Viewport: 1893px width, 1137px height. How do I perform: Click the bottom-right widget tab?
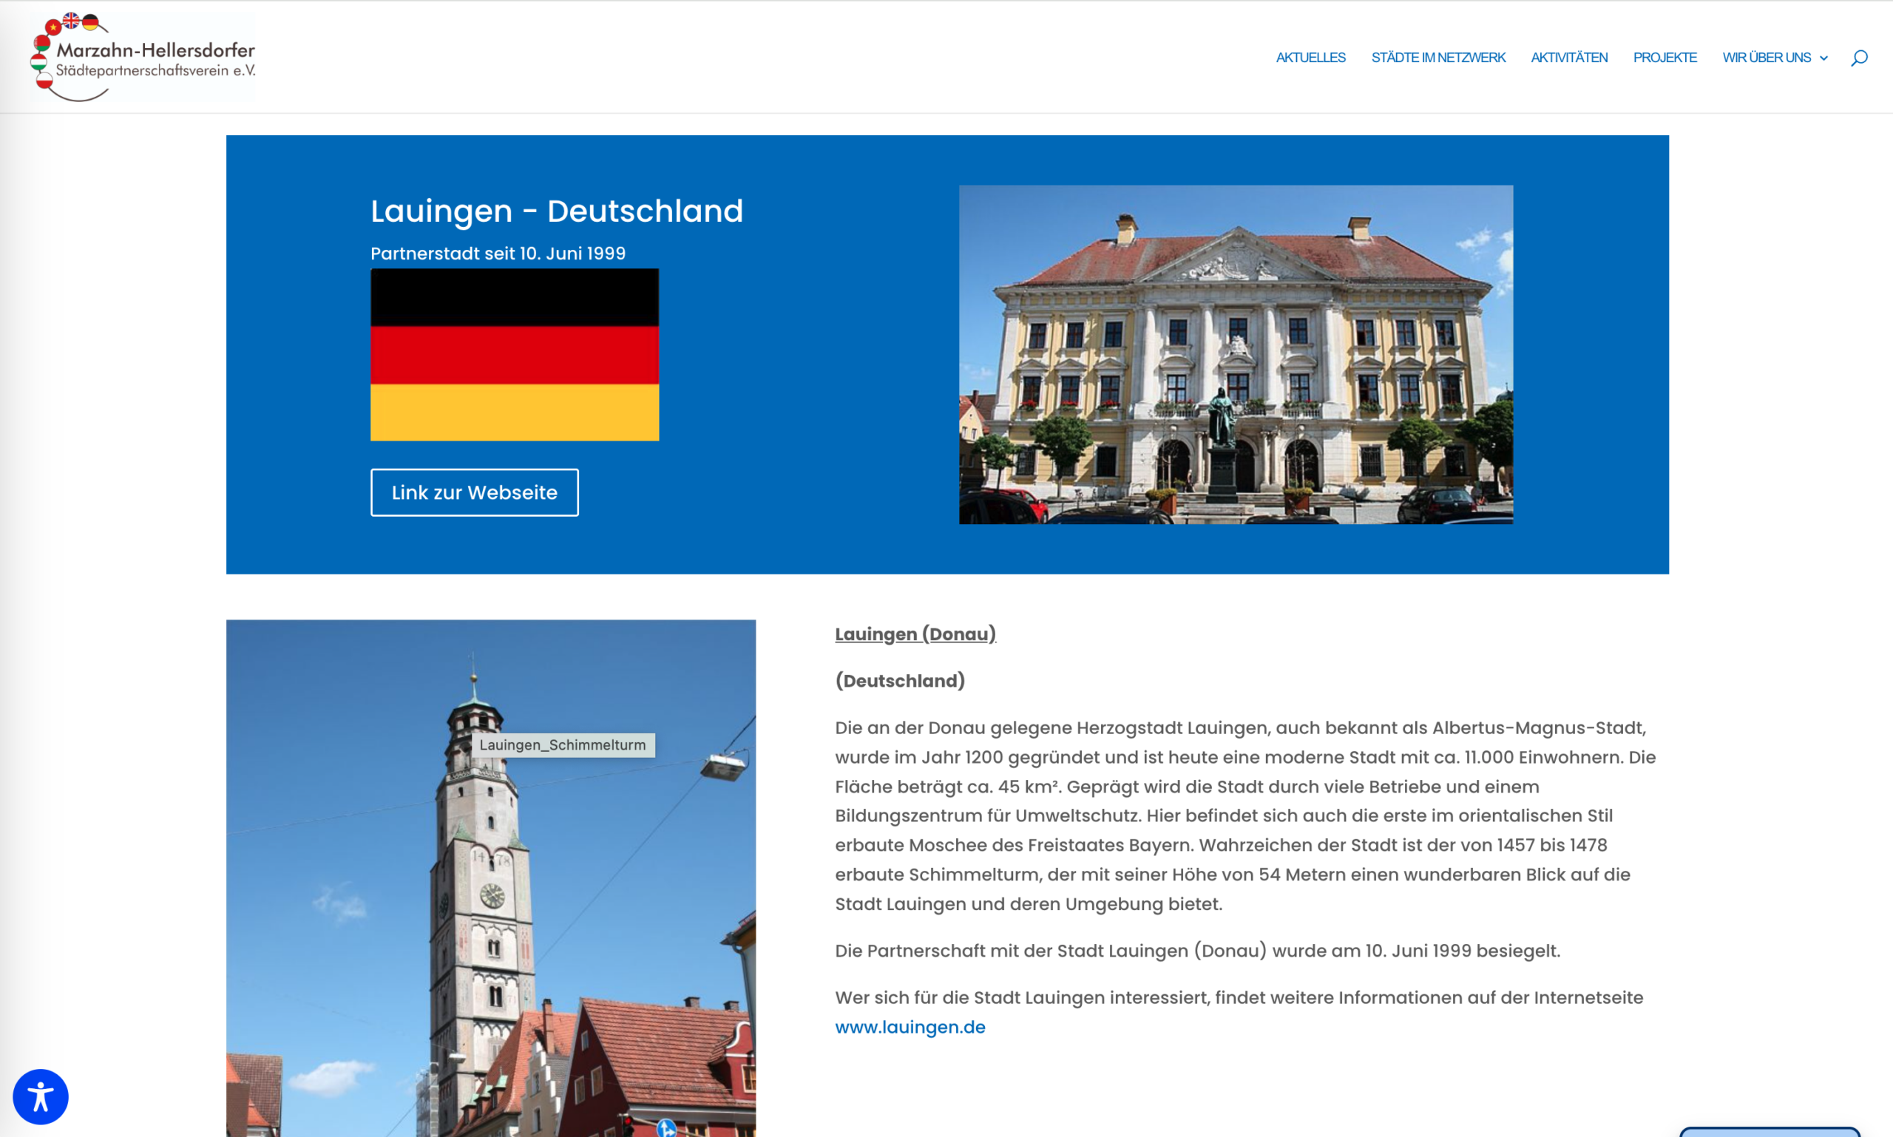[x=1769, y=1132]
